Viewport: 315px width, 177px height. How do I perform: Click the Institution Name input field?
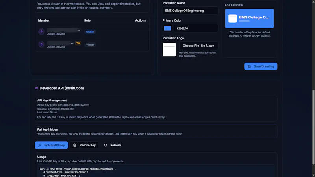tap(190, 11)
